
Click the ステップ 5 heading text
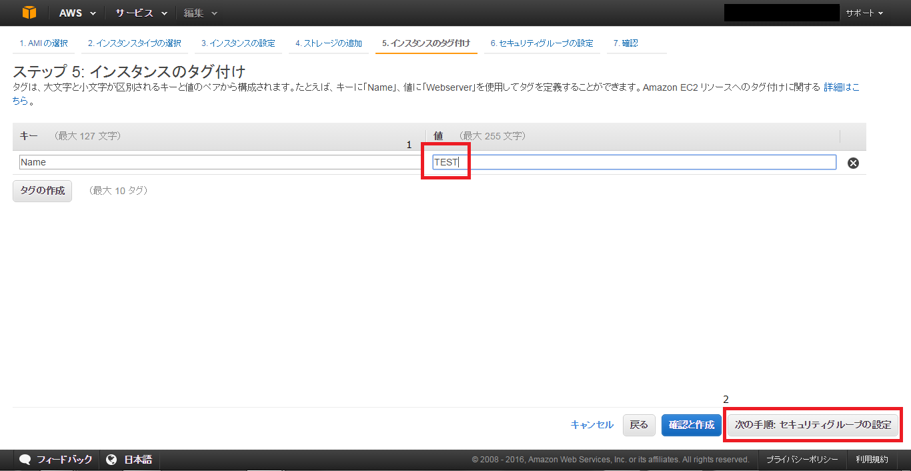(x=129, y=72)
